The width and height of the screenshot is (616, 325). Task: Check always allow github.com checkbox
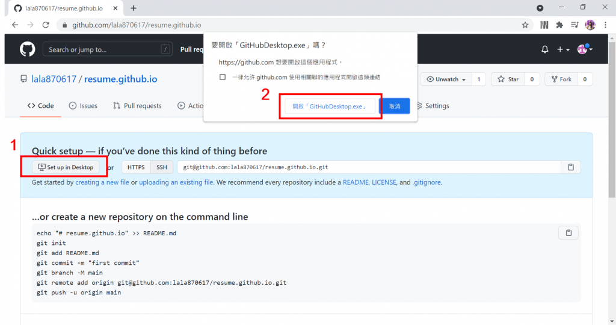(x=223, y=77)
